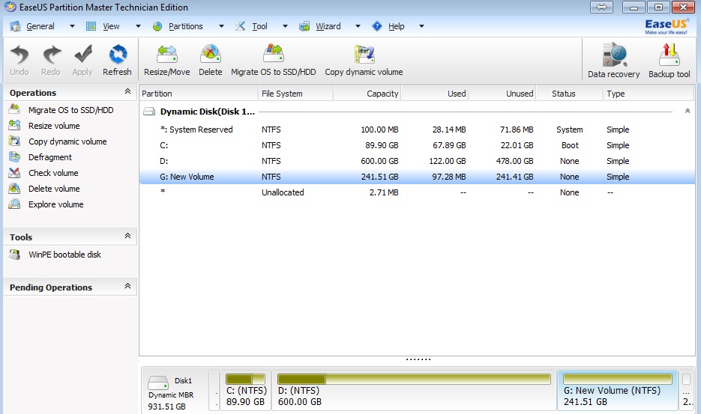Click the C: (NTFS) block in disk map
This screenshot has height=414, width=701.
tap(246, 390)
